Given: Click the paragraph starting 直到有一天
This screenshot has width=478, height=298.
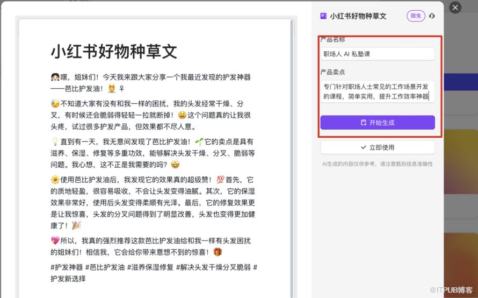Looking at the screenshot, I should [153, 153].
